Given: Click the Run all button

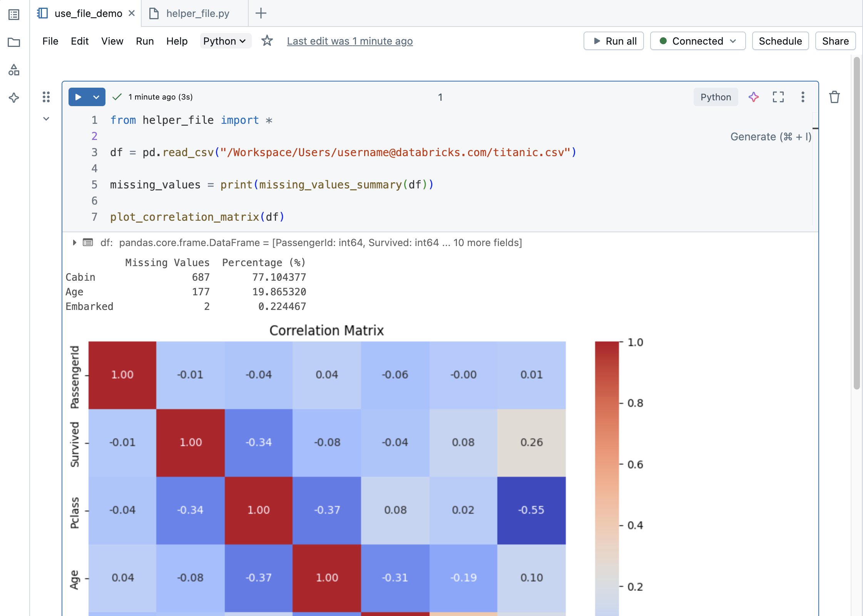Looking at the screenshot, I should pos(614,41).
